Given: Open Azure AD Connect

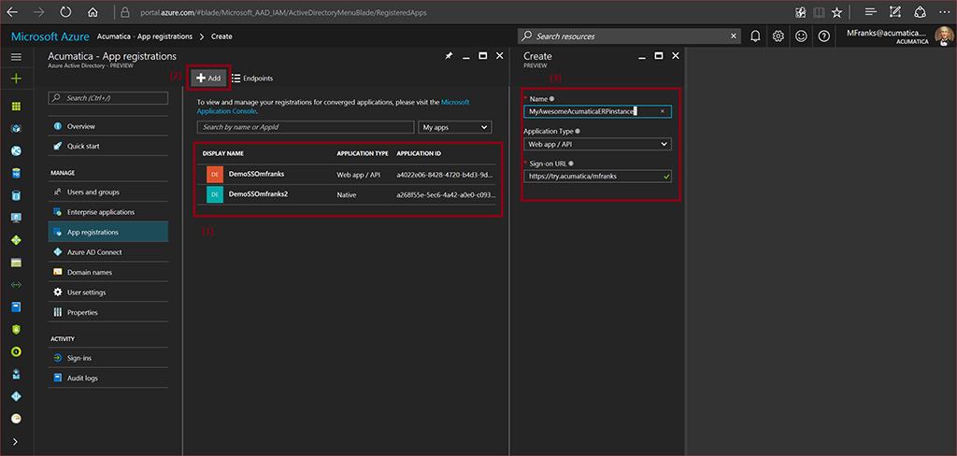Looking at the screenshot, I should 108,252.
